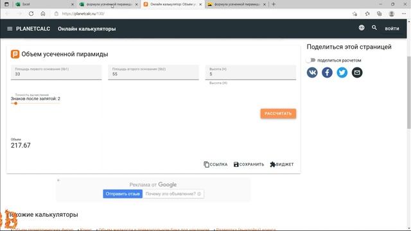Toggle поделиться расчетом switch
The width and height of the screenshot is (411, 231).
pos(311,60)
